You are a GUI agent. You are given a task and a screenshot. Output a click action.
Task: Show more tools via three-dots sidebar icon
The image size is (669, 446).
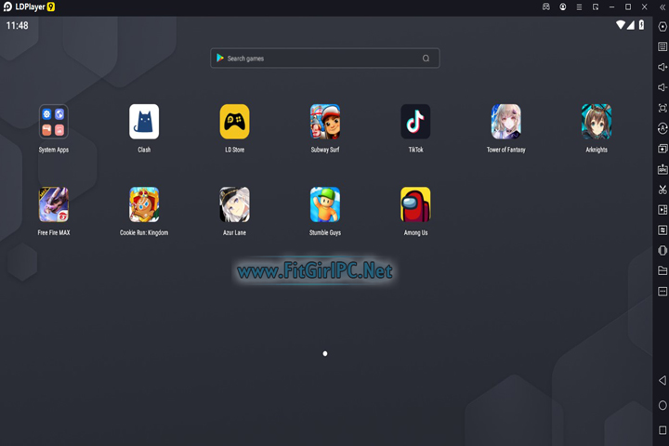[662, 291]
